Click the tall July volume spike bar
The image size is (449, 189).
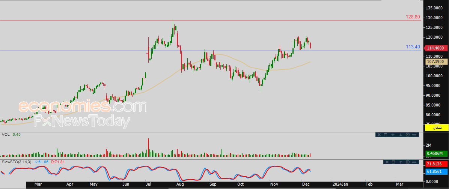148,147
